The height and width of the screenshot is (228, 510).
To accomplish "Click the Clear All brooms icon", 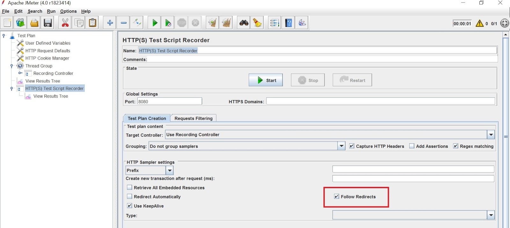I will [x=226, y=23].
